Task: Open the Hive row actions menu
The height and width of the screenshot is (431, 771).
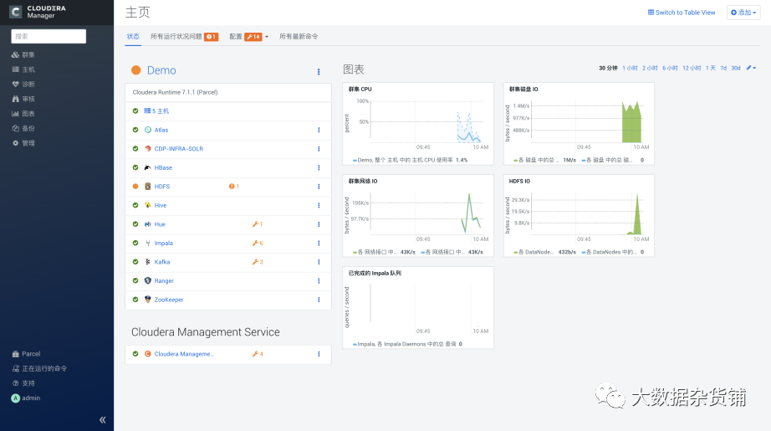Action: [x=319, y=205]
